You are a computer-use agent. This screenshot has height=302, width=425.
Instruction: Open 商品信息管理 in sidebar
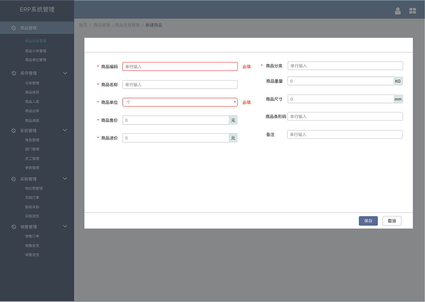click(36, 41)
